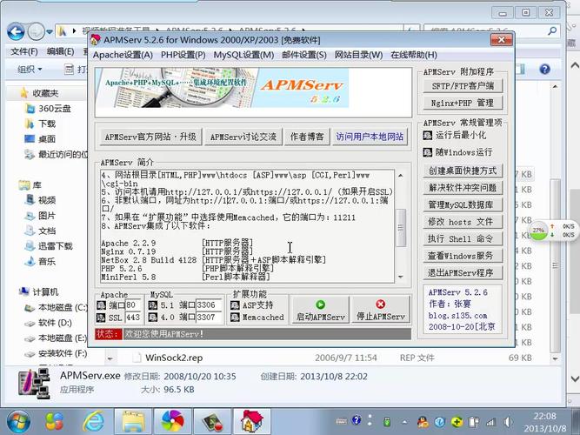This screenshot has width=580, height=435.
Task: Click 解决软件冲突问题 button
Action: [463, 188]
